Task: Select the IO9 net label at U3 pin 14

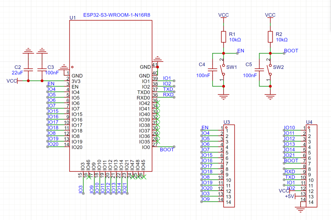Action: [206, 199]
